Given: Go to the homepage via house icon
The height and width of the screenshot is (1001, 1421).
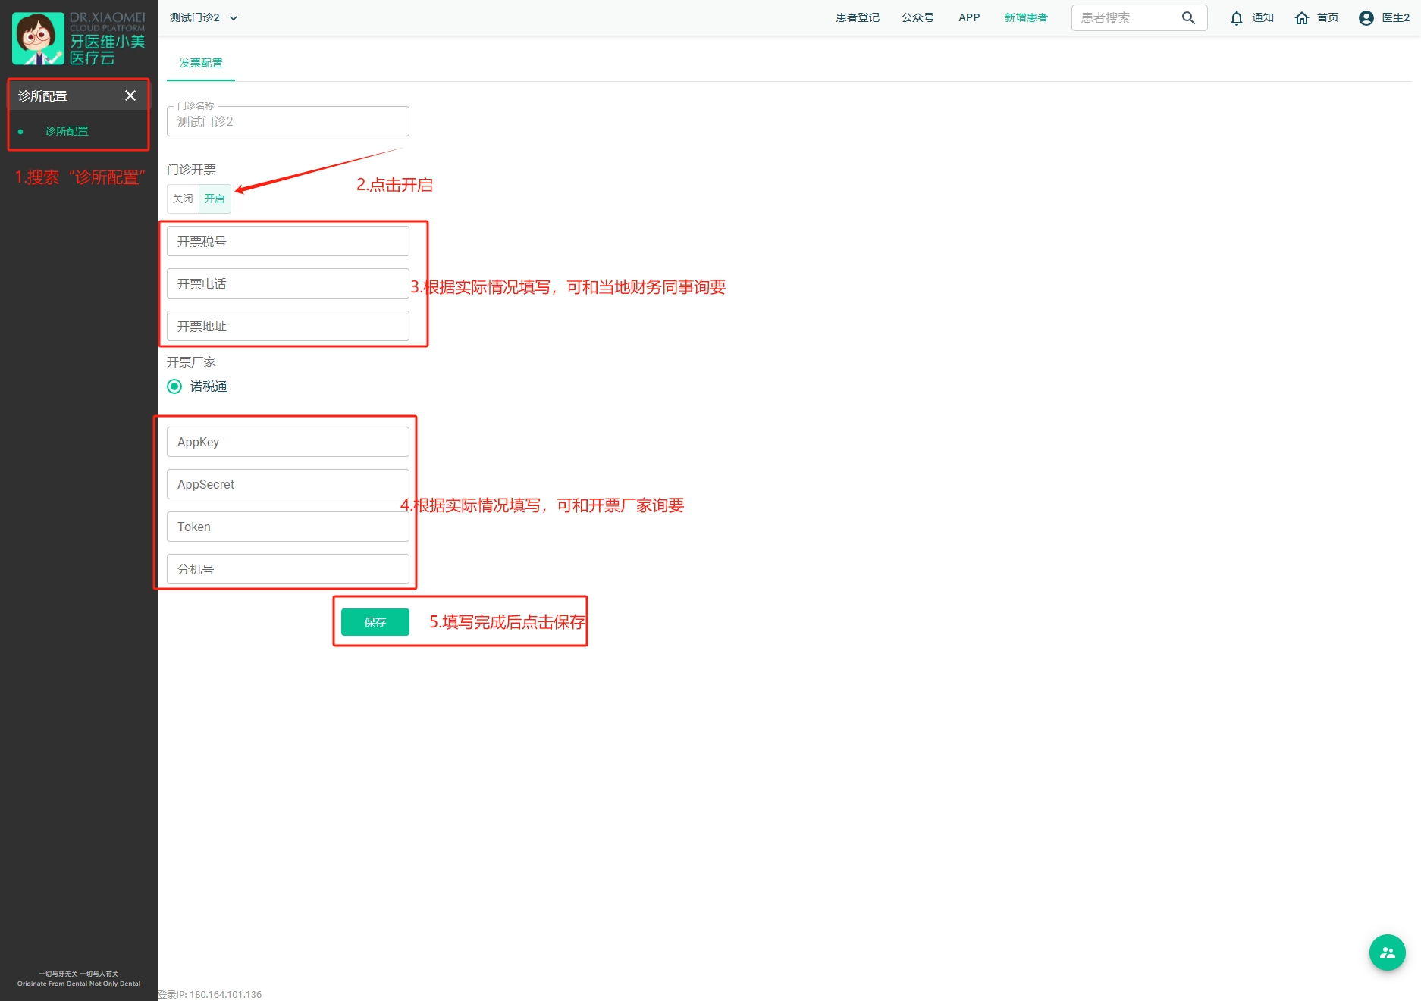Looking at the screenshot, I should point(1302,18).
